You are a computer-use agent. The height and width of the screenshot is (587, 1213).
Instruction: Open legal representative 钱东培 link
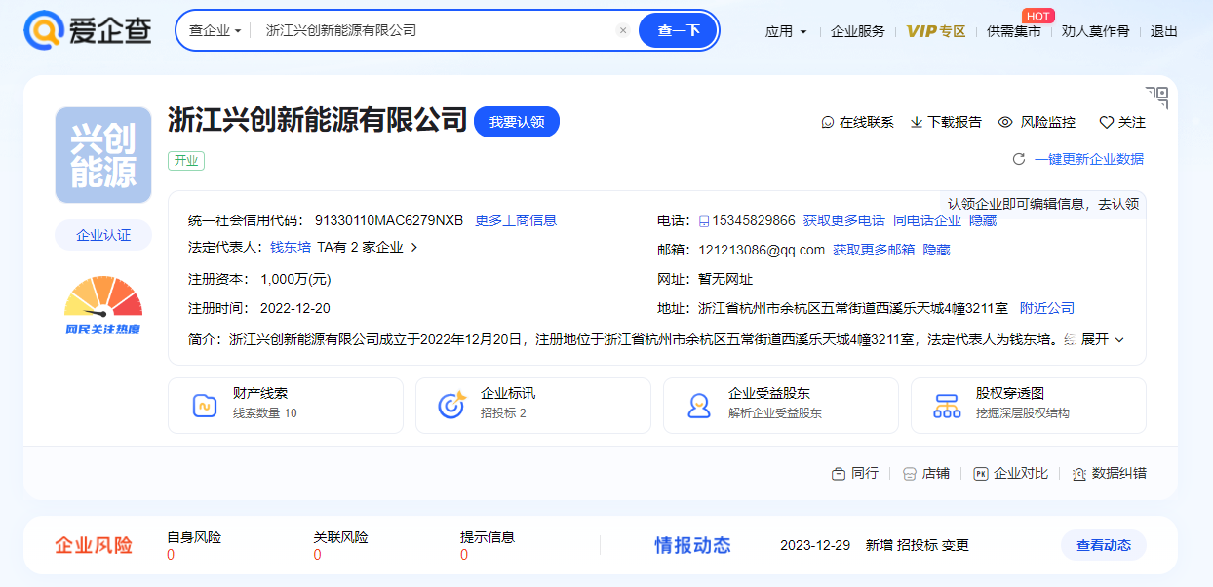click(291, 248)
